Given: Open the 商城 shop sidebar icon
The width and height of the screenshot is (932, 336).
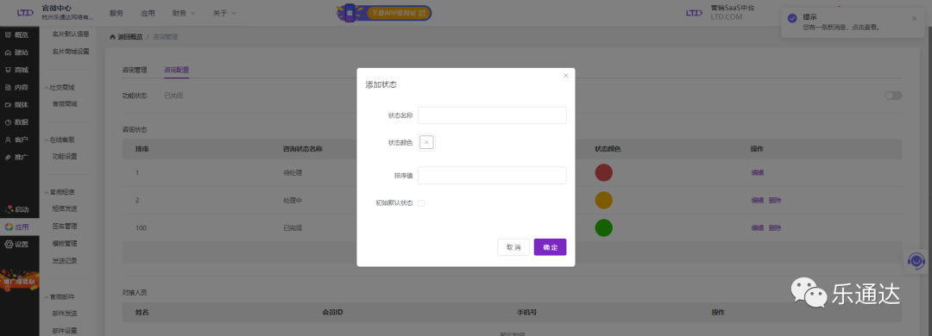Looking at the screenshot, I should 9,70.
